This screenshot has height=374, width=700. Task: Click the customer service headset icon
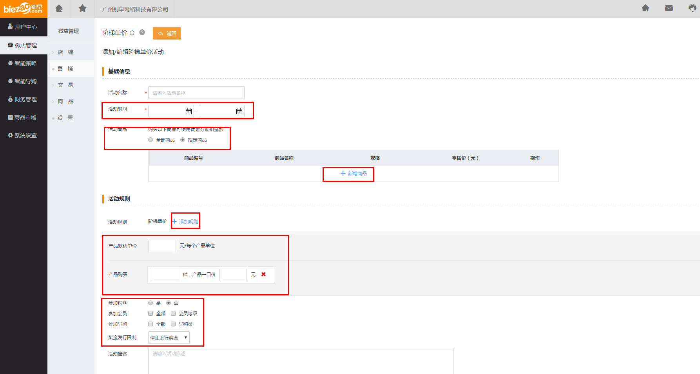692,8
